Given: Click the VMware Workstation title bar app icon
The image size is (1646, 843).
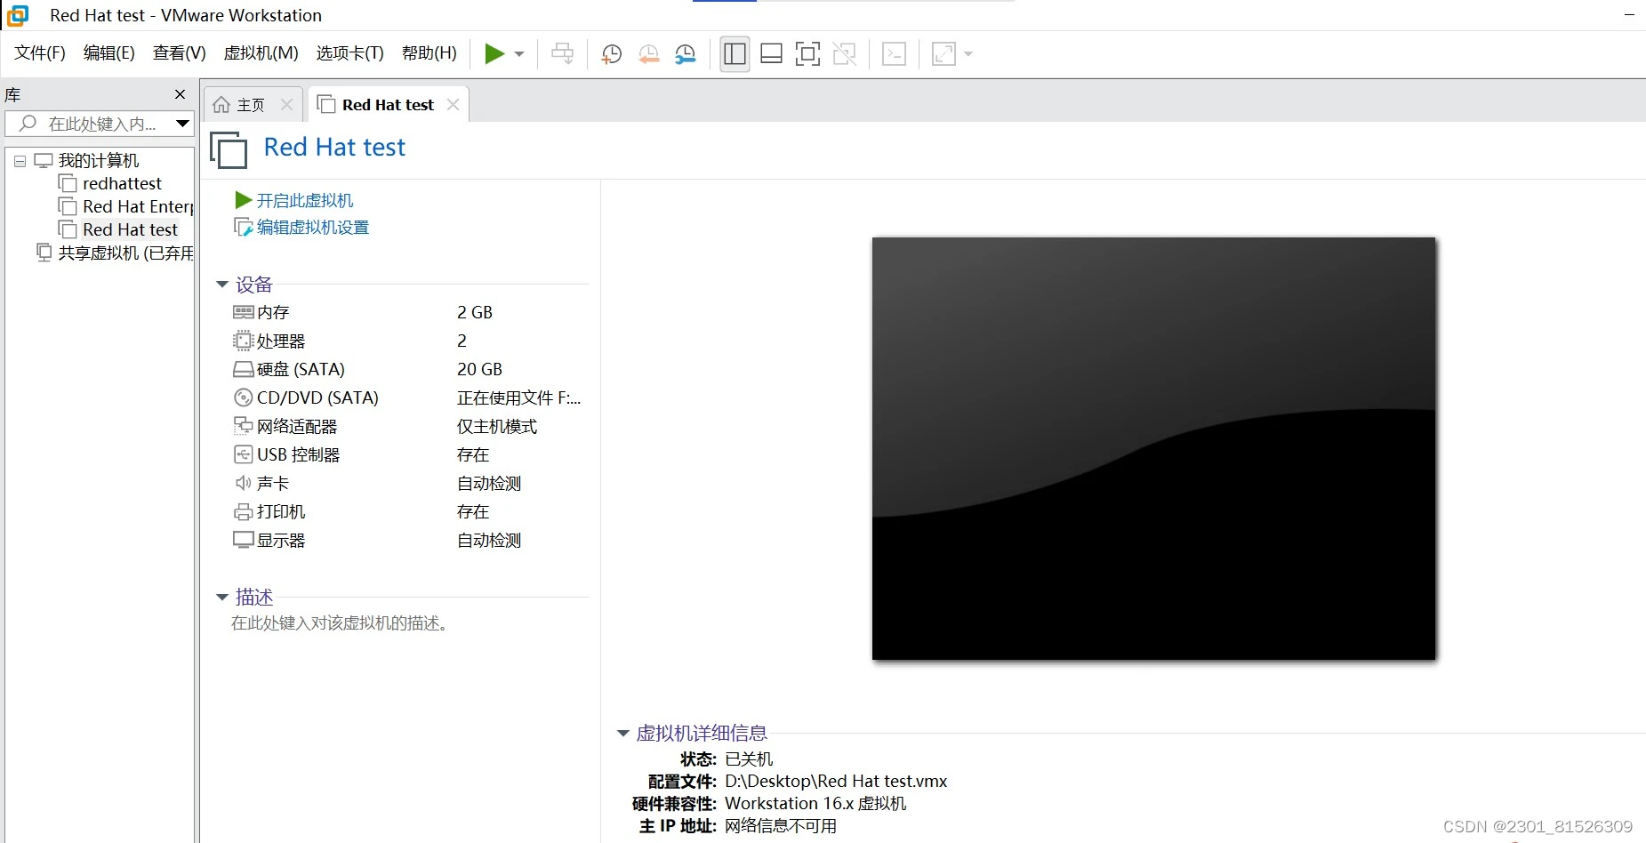Looking at the screenshot, I should pyautogui.click(x=18, y=15).
